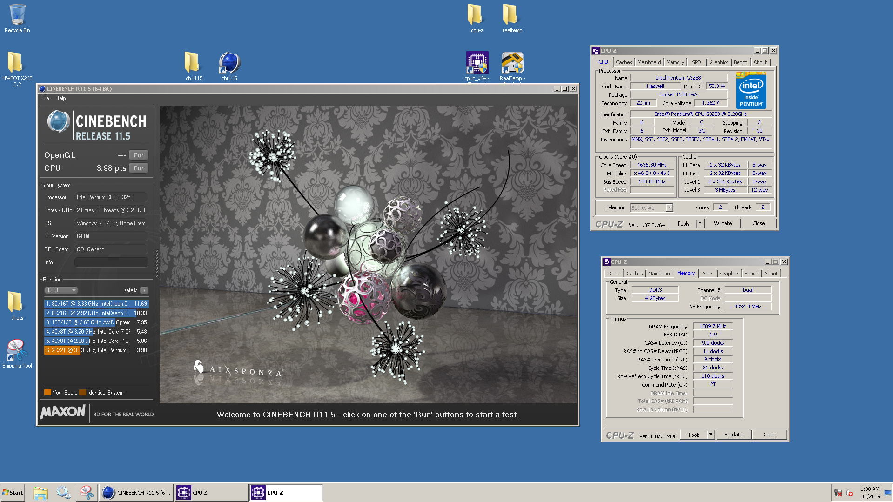Open the cpu-z folder icon
Viewport: 893px width, 502px height.
point(477,19)
